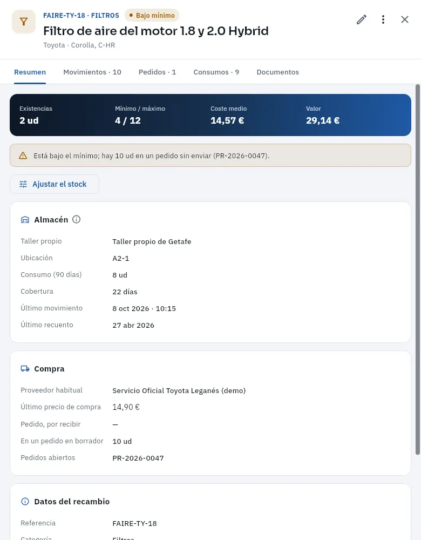Screen dimensions: 421x540
Task: Click the Ubicación value A2-1
Action: click(121, 258)
